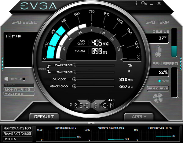Click the Default button
The width and height of the screenshot is (183, 143).
[x=44, y=117]
